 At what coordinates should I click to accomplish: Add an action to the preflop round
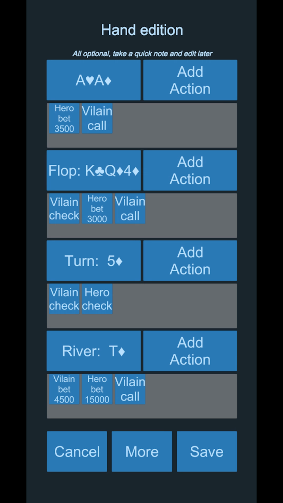click(x=190, y=80)
